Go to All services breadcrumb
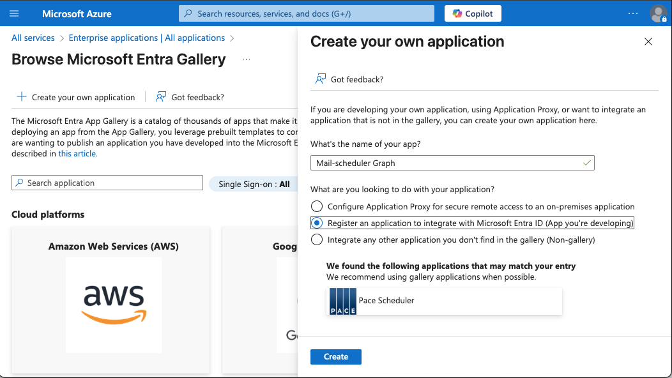 (x=33, y=38)
